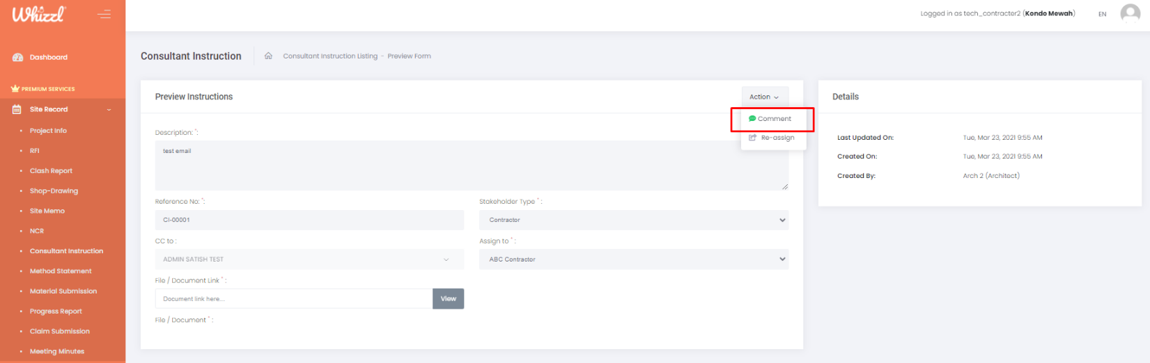Viewport: 1150px width, 363px height.
Task: Collapse the Site Record menu chevron
Action: pyautogui.click(x=109, y=110)
